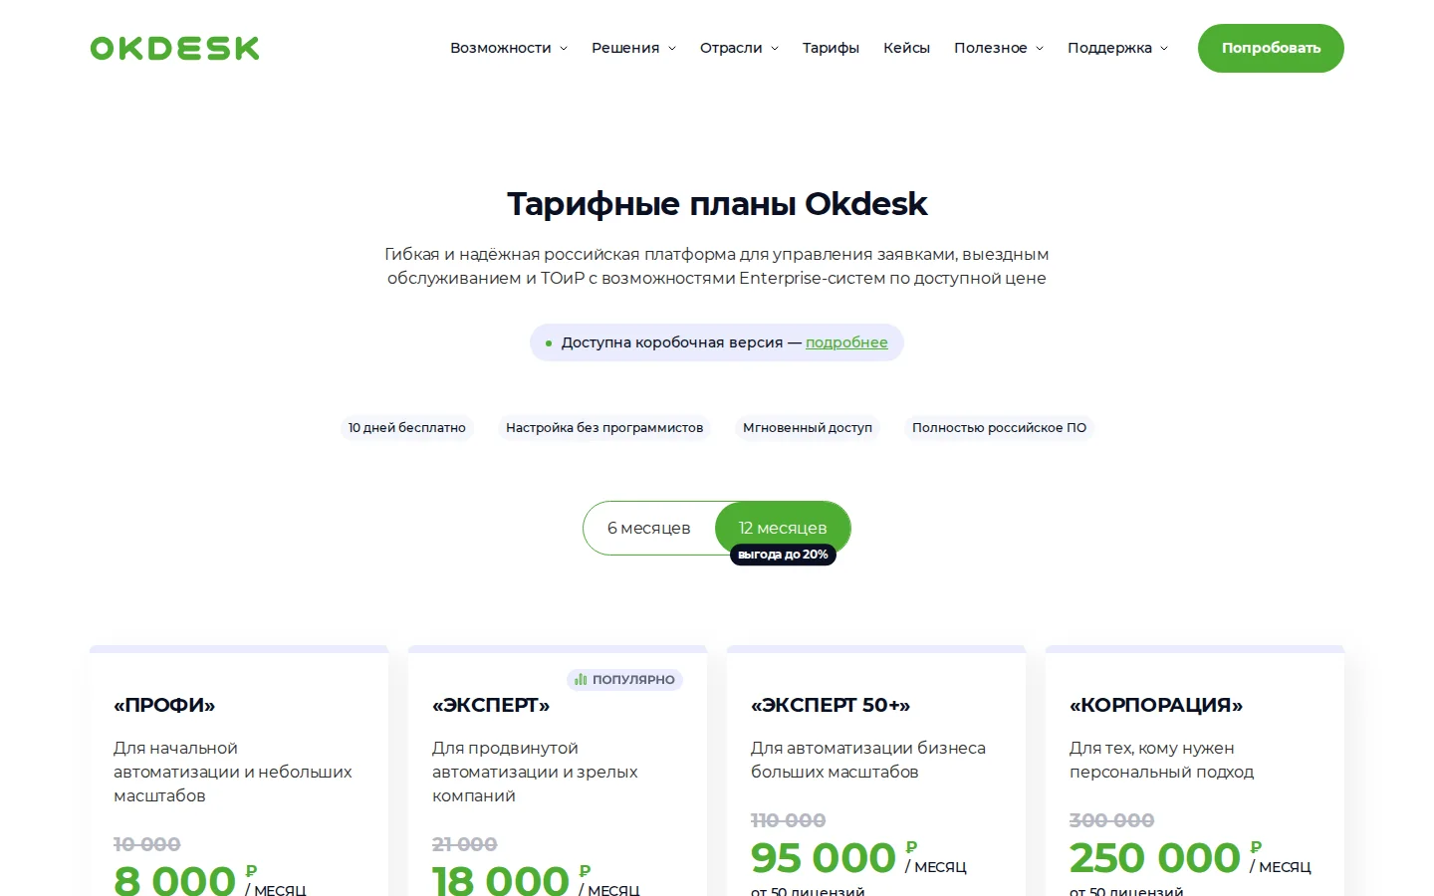Click the Полностью российское ПО tag
Viewport: 1434px width, 896px height.
(999, 428)
